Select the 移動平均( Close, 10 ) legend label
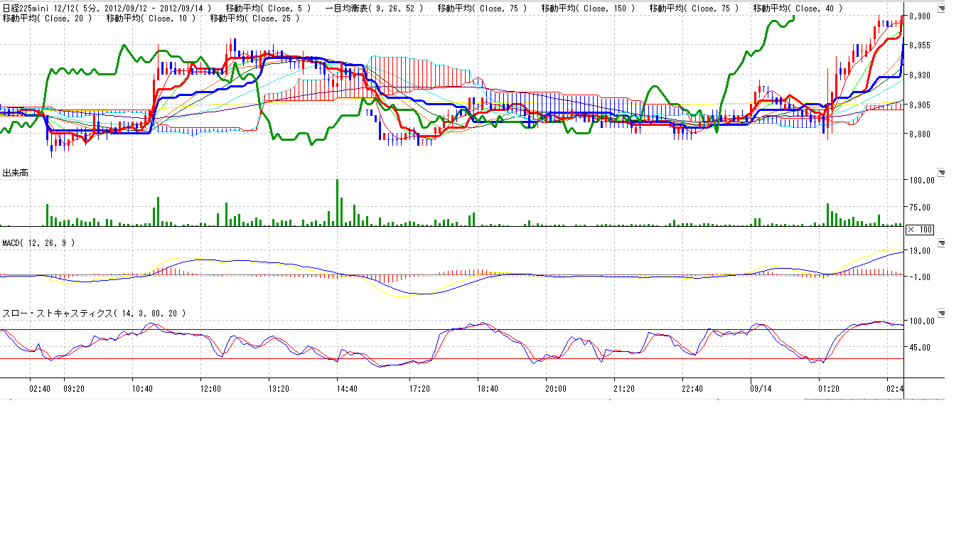 [x=151, y=18]
